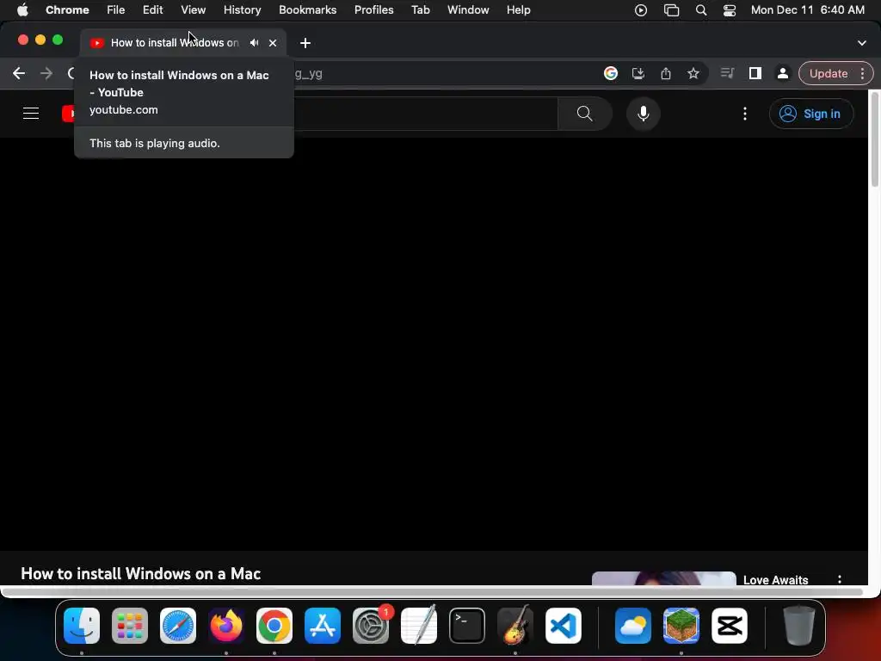Open Control Center in menu bar
Image resolution: width=881 pixels, height=661 pixels.
tap(730, 10)
